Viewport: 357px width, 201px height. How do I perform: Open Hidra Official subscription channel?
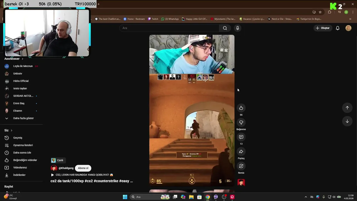21,81
